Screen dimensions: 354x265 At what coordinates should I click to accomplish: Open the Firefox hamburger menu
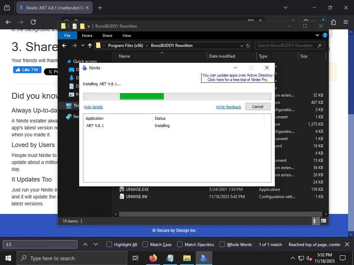click(x=346, y=22)
